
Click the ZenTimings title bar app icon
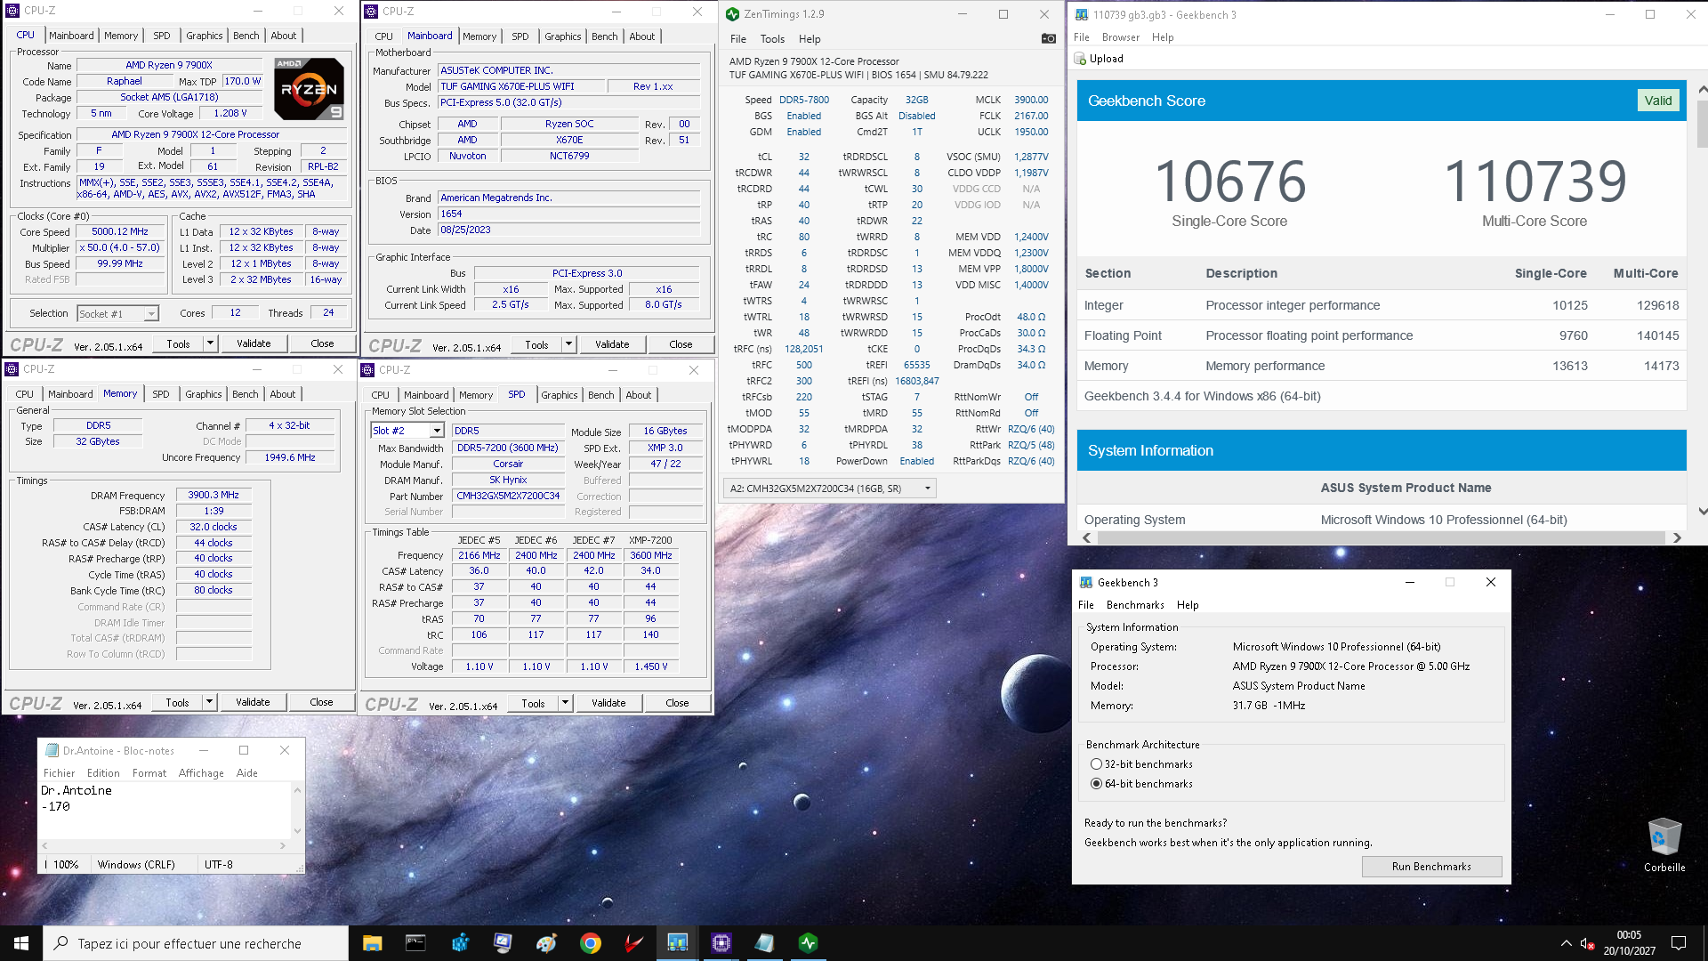pyautogui.click(x=732, y=14)
